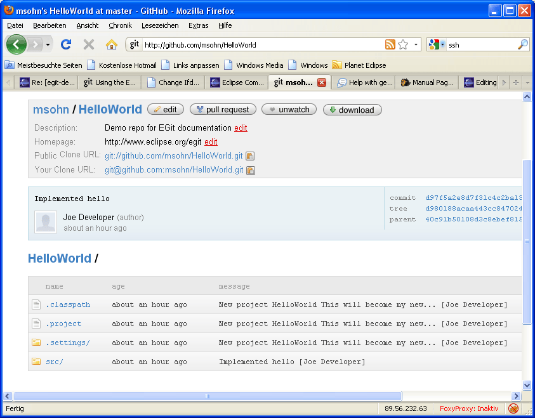
Task: Subscribe via the orange RSS feed icon
Action: (390, 44)
